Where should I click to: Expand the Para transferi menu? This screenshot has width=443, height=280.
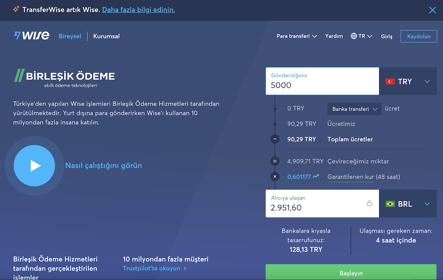297,36
